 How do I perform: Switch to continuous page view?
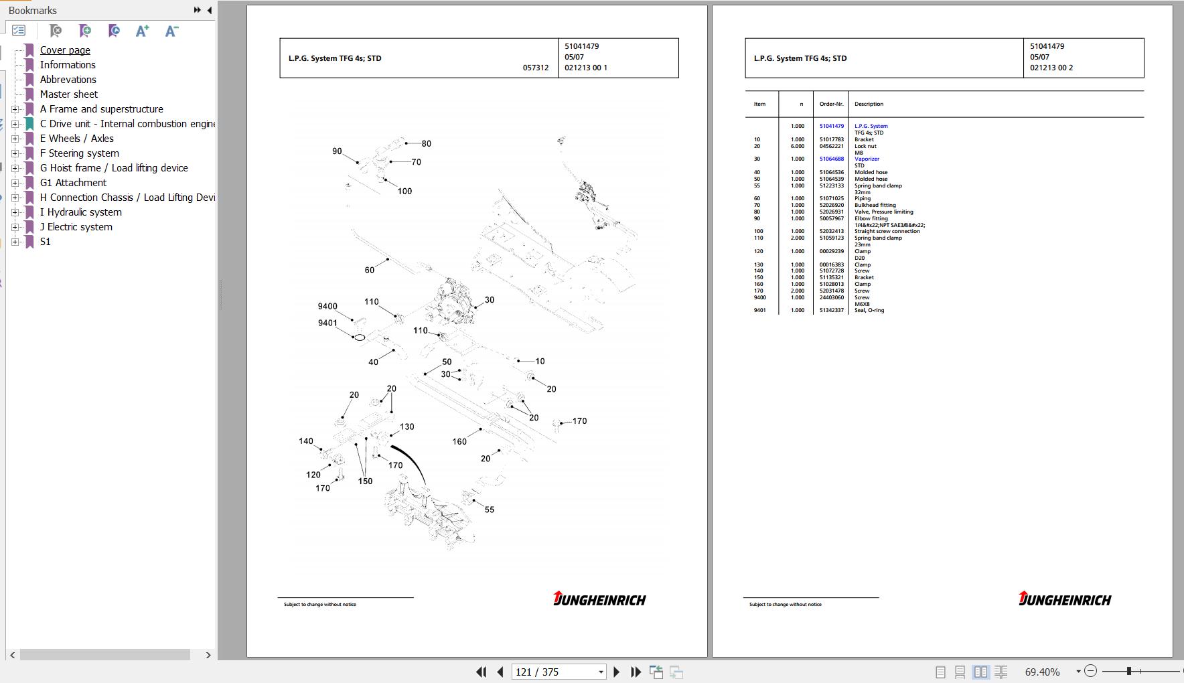[x=960, y=672]
